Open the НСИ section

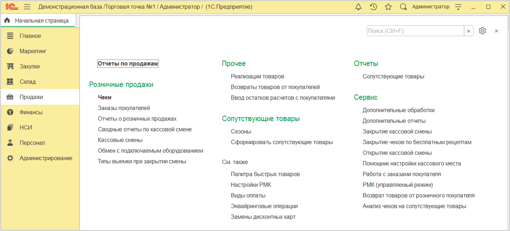pos(40,127)
